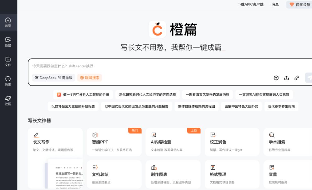The width and height of the screenshot is (312, 190).
Task: Select suggestion 深化研究新时代人文经济学的方向选择
Action: [148, 95]
